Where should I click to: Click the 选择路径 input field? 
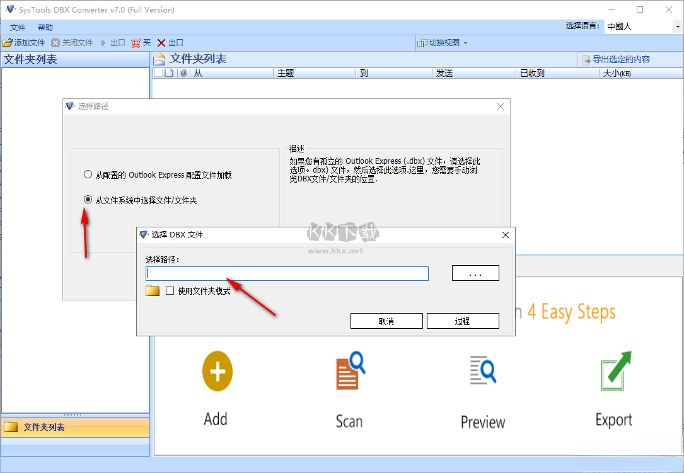[x=287, y=273]
